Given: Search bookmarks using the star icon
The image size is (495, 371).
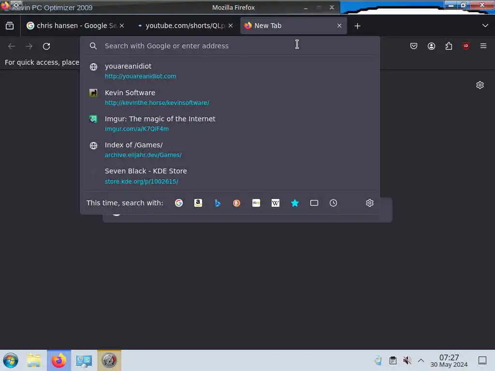Looking at the screenshot, I should (295, 203).
